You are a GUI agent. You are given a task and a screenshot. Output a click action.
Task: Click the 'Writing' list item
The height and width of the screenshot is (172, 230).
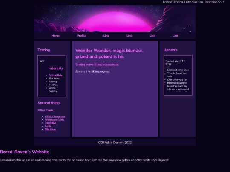pos(53,82)
